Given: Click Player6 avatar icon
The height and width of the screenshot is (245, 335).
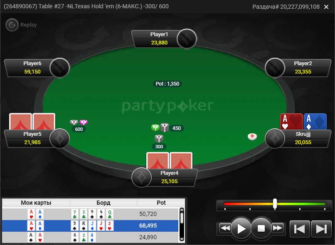Looking at the screenshot, I should point(59,68).
